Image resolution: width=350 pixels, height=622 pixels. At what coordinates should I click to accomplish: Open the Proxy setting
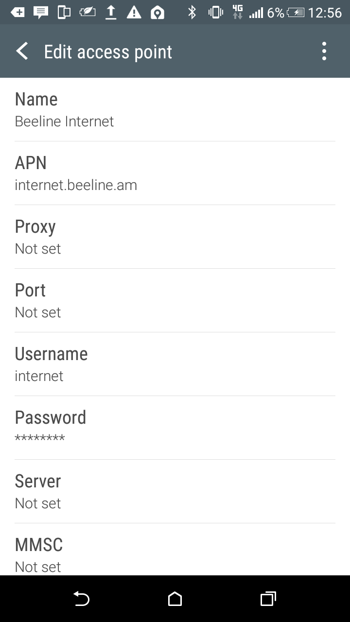[175, 237]
